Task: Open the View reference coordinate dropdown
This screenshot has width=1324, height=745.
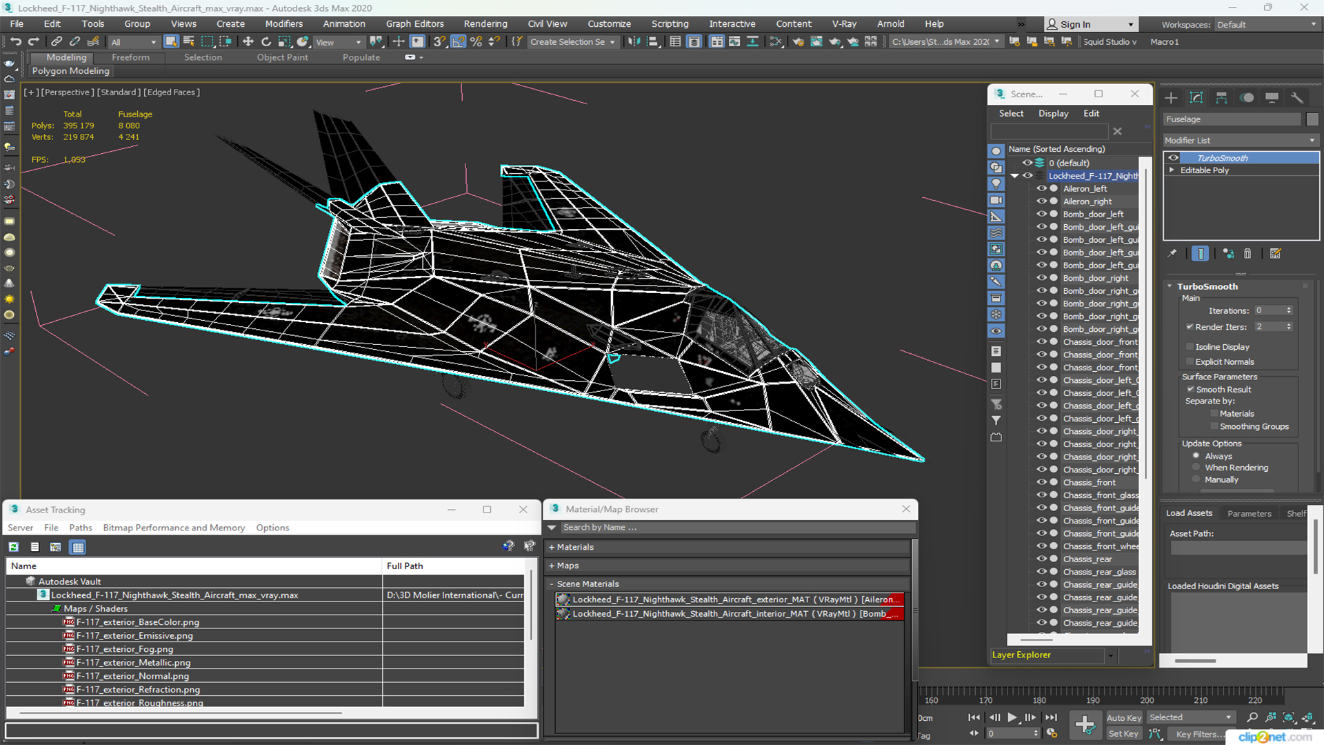Action: (x=338, y=42)
